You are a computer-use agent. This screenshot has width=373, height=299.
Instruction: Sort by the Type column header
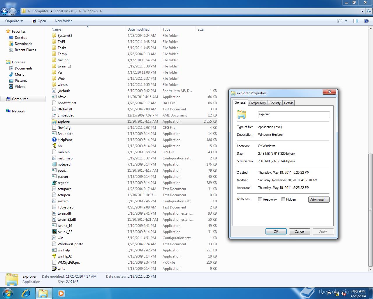178,29
